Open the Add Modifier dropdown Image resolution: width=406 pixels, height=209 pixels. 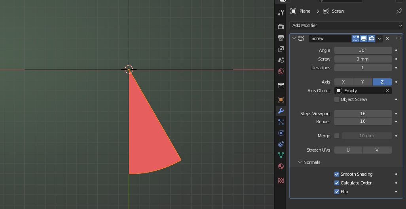click(x=346, y=25)
